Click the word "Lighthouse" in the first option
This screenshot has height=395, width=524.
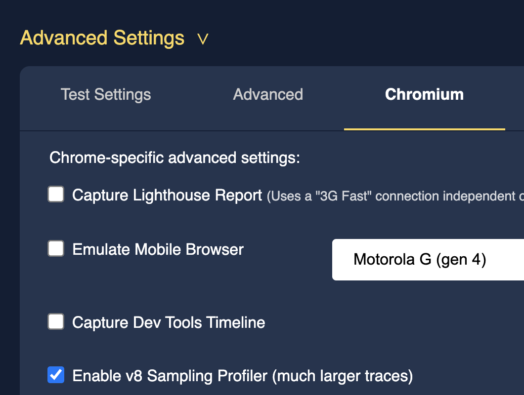173,196
